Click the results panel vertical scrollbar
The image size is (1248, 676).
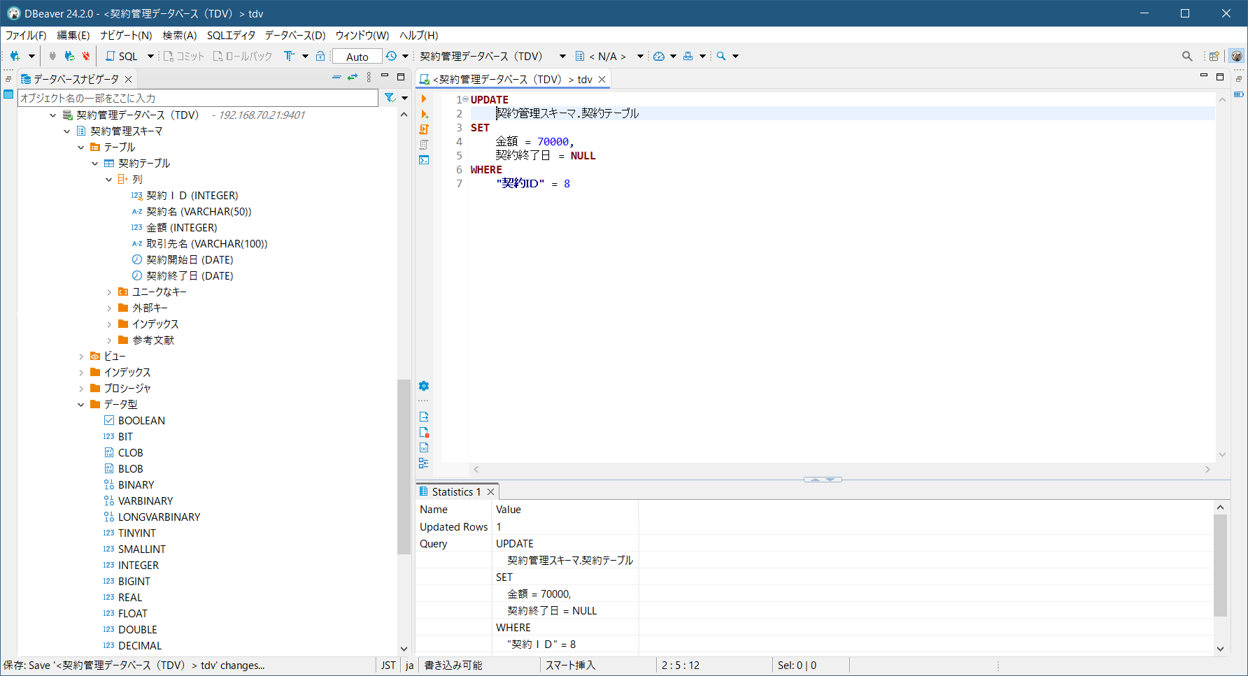[1220, 566]
